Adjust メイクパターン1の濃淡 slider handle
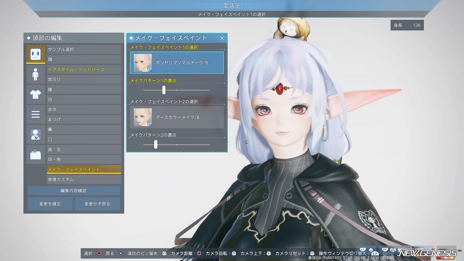The width and height of the screenshot is (464, 261). pyautogui.click(x=164, y=90)
